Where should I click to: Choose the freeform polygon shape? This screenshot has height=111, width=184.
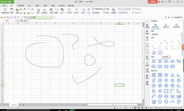click(154, 53)
